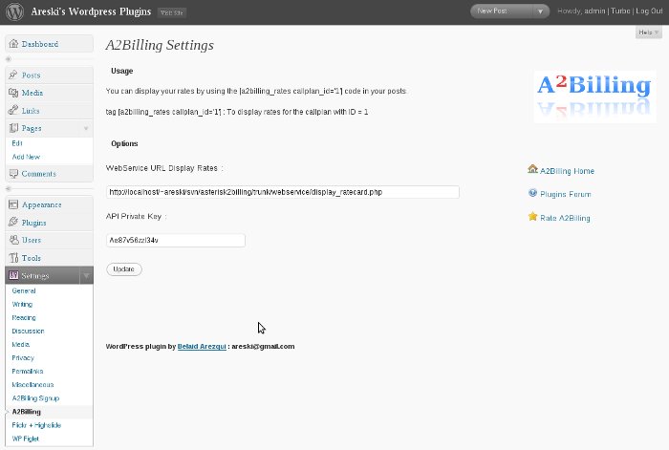The width and height of the screenshot is (669, 450).
Task: Click the Tools icon in sidebar
Action: coord(12,258)
